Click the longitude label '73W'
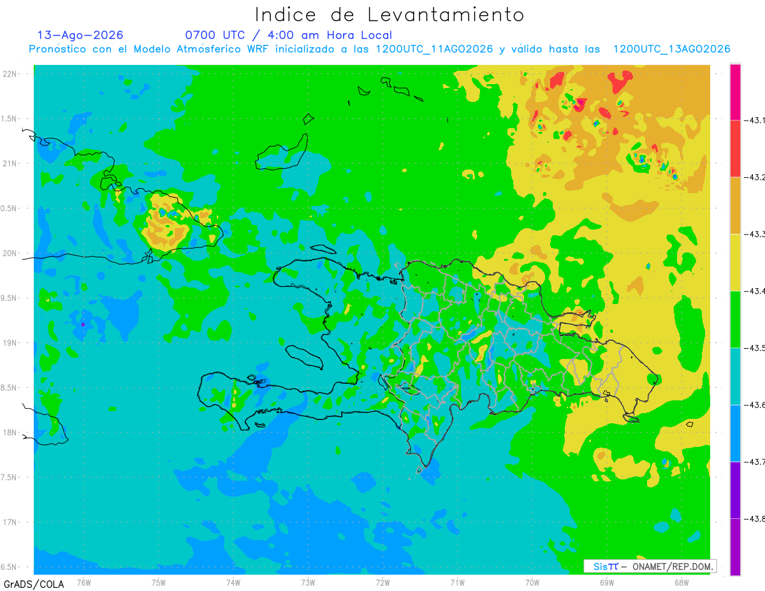The width and height of the screenshot is (765, 591). [308, 583]
